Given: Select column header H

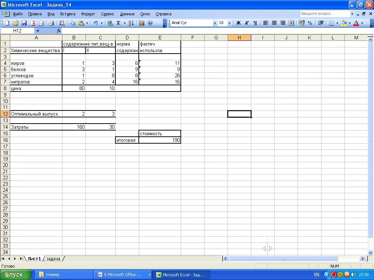Looking at the screenshot, I should tap(239, 38).
